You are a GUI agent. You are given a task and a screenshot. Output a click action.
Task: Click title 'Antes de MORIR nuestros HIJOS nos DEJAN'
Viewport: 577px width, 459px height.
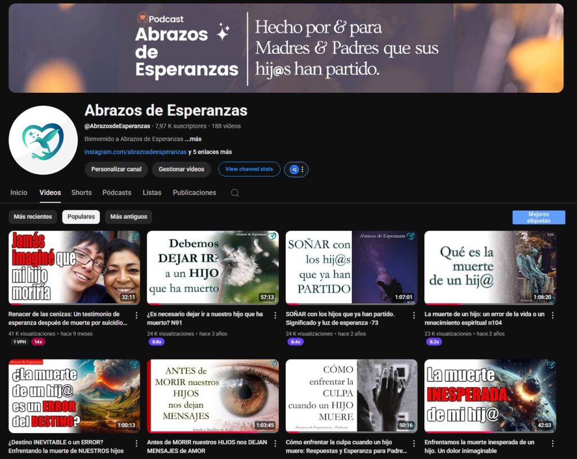(x=207, y=447)
